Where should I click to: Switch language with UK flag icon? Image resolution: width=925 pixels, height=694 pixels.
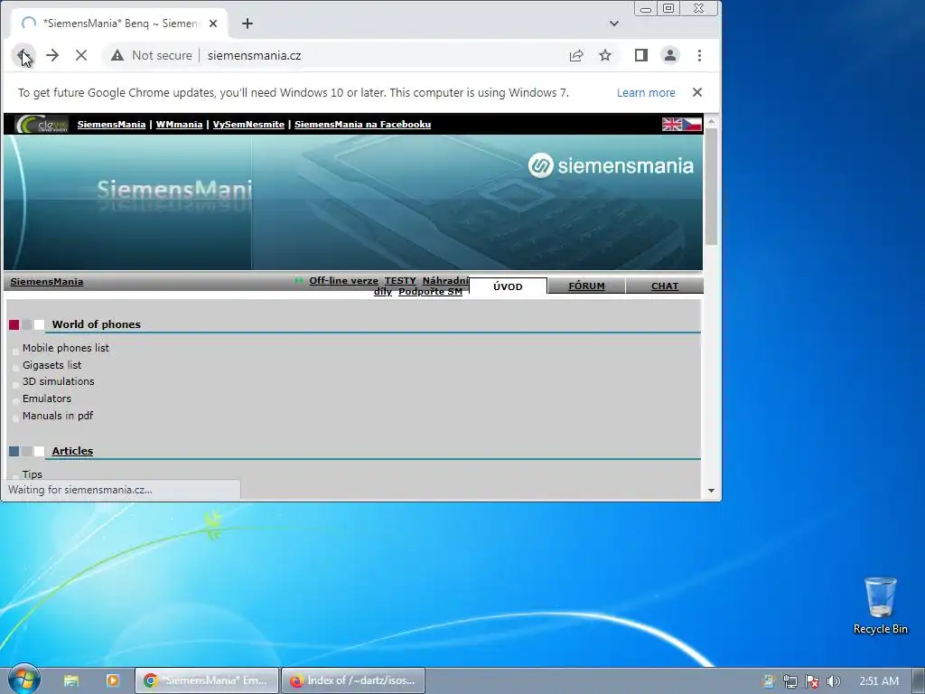point(672,125)
